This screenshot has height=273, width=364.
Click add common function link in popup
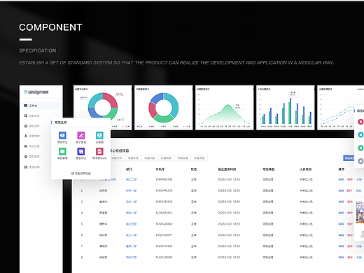click(x=81, y=174)
